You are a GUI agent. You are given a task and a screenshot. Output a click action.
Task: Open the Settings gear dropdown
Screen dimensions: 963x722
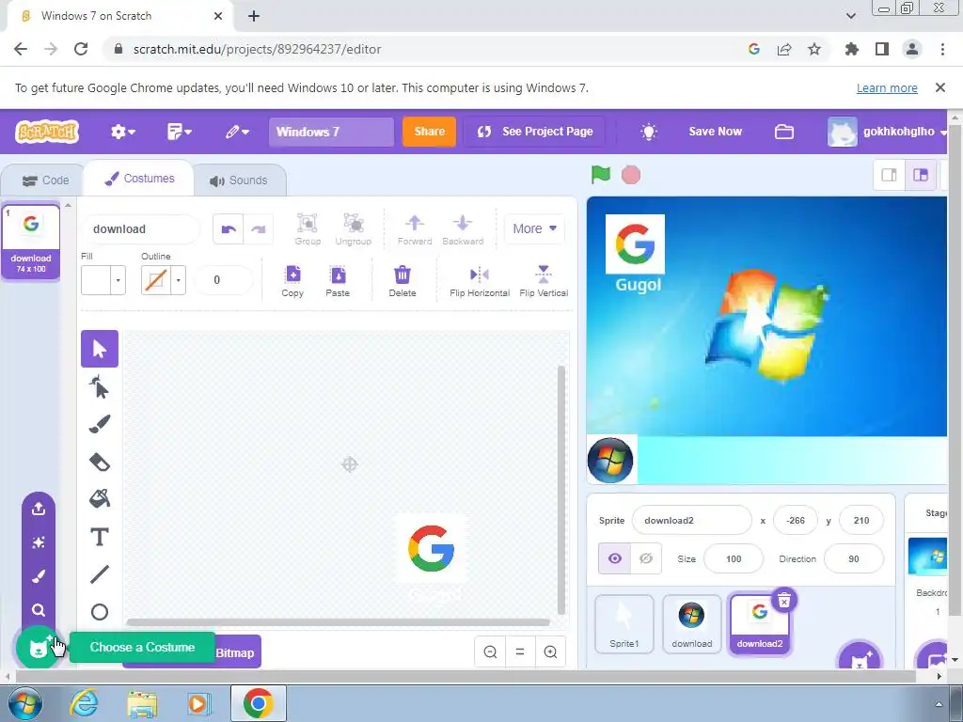coord(122,132)
